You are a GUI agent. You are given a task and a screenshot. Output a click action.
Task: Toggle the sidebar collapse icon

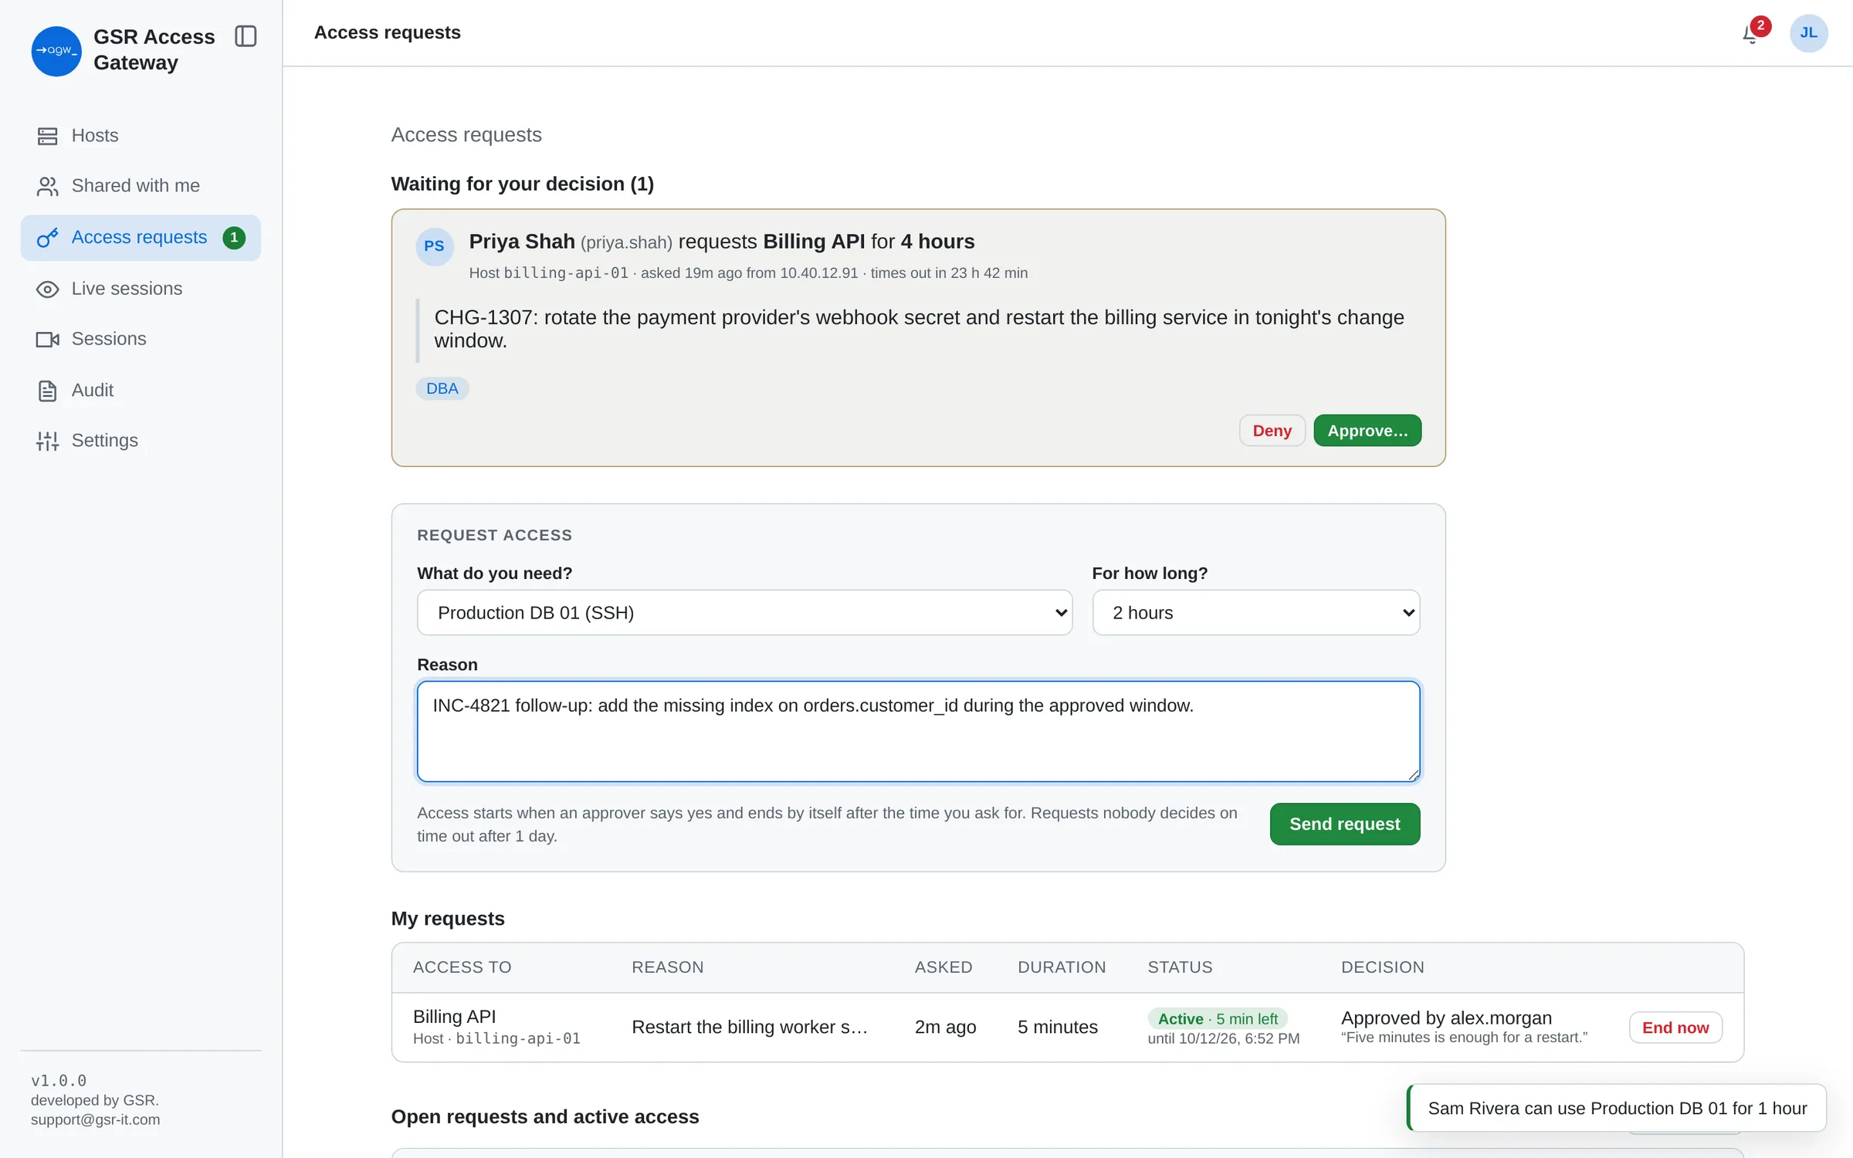point(246,36)
